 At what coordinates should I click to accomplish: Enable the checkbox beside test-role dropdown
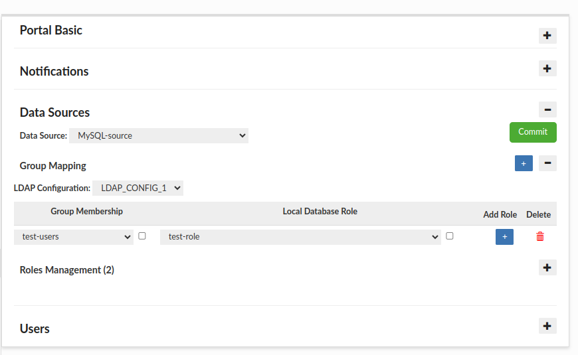pyautogui.click(x=450, y=236)
